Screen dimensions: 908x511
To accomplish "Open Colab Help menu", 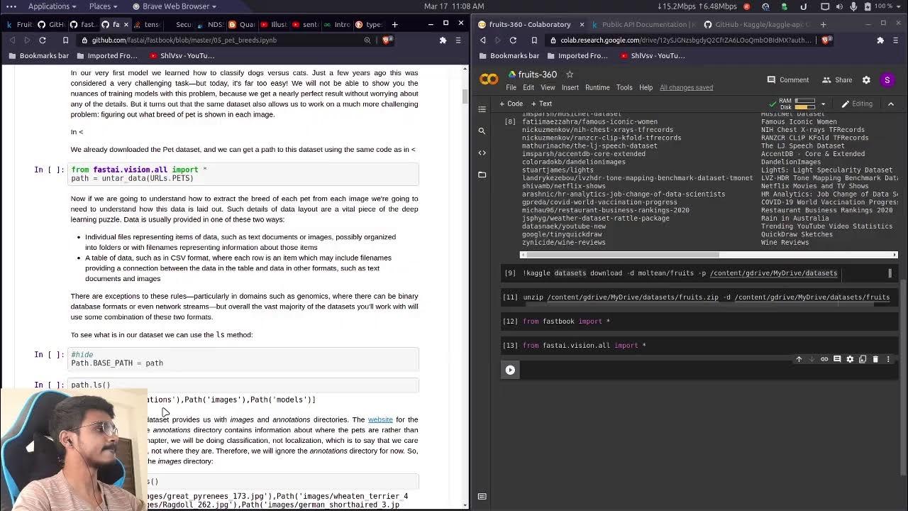I will [646, 87].
